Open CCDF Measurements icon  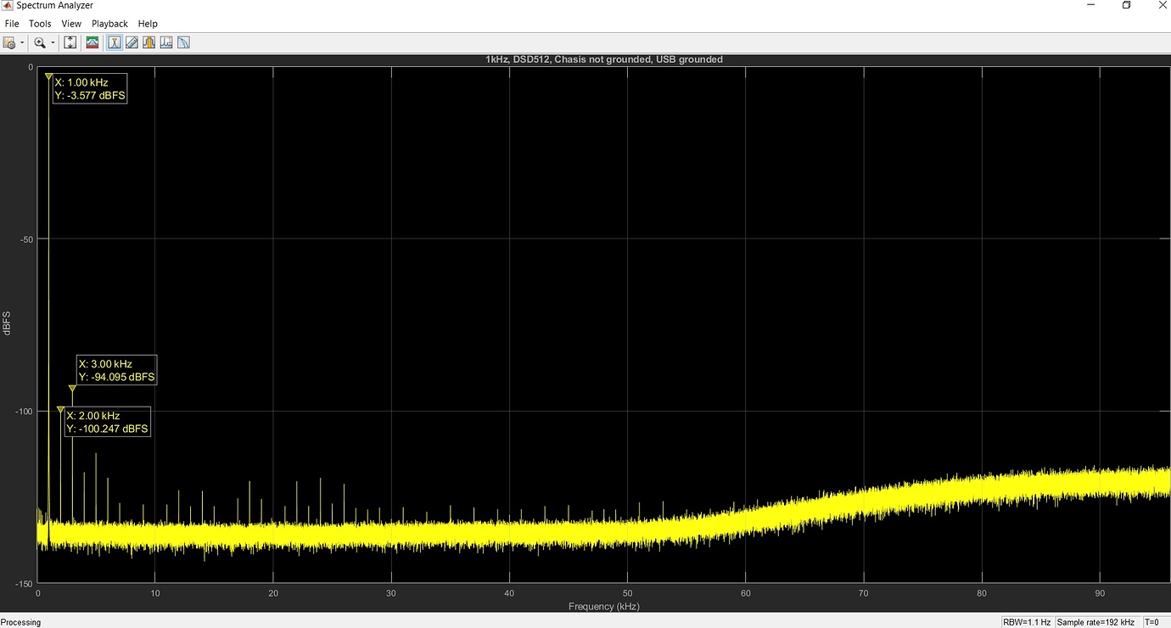pyautogui.click(x=183, y=42)
